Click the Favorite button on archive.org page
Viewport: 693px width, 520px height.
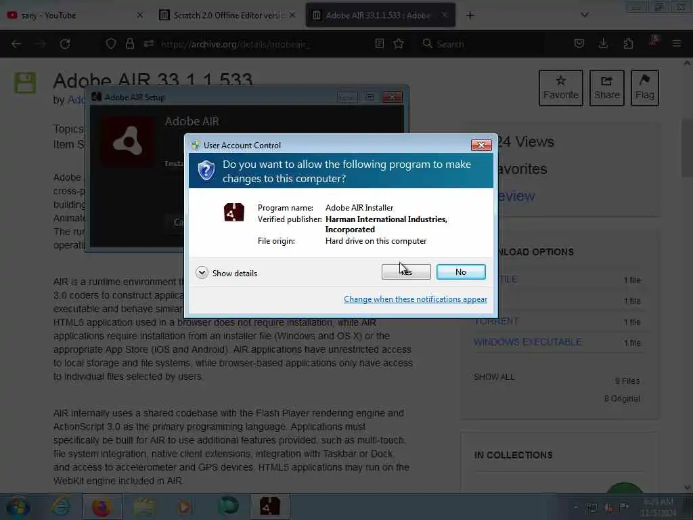[x=561, y=87]
